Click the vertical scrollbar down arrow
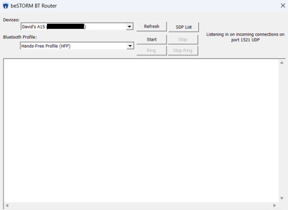The width and height of the screenshot is (288, 210). 282,198
